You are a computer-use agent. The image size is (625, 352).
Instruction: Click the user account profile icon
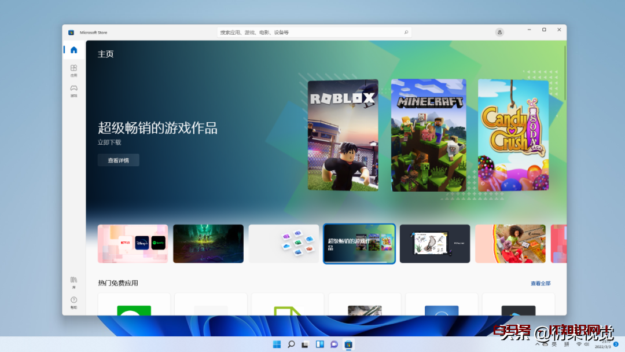point(499,32)
